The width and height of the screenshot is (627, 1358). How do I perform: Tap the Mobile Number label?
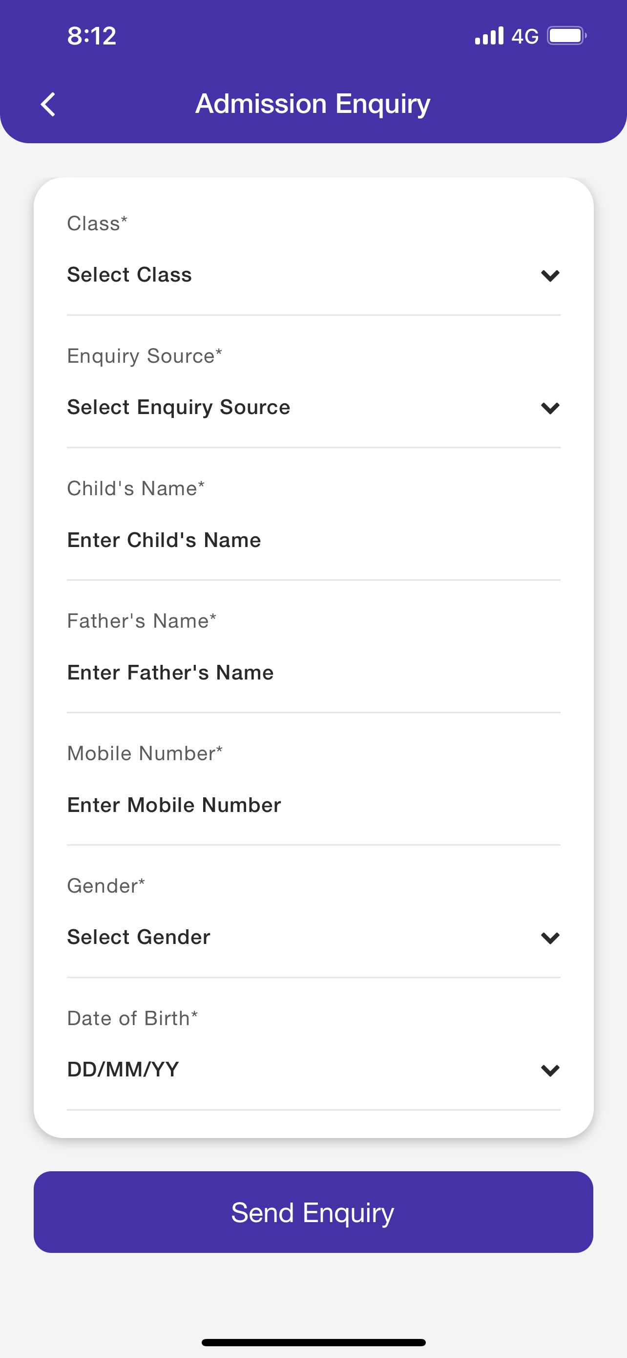point(145,753)
